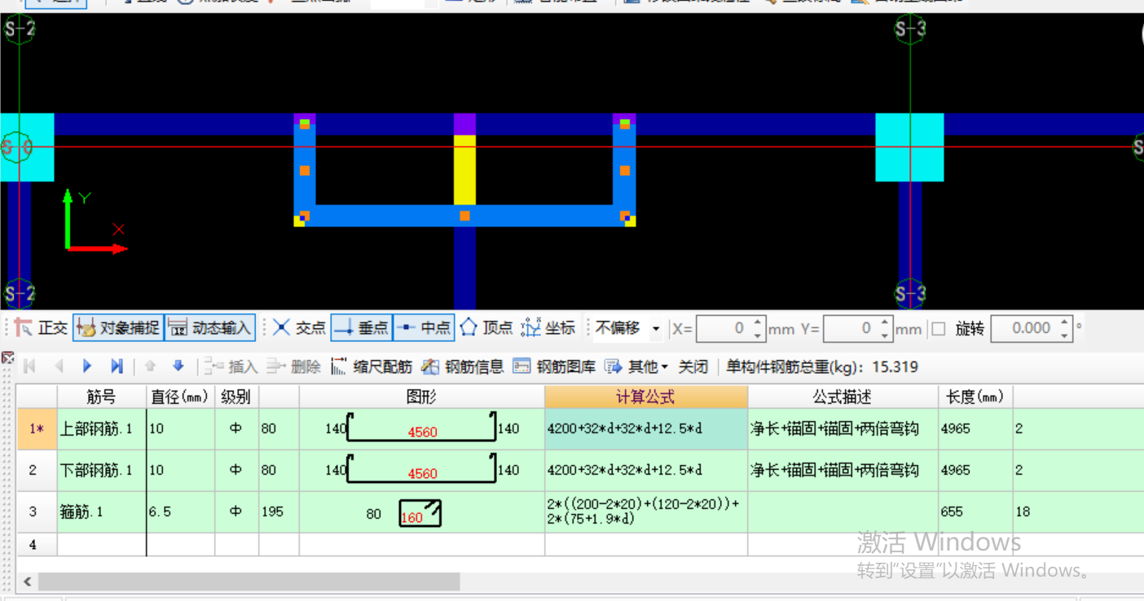Click the horizontal scrollbar left arrow
This screenshot has height=601, width=1144.
27,581
